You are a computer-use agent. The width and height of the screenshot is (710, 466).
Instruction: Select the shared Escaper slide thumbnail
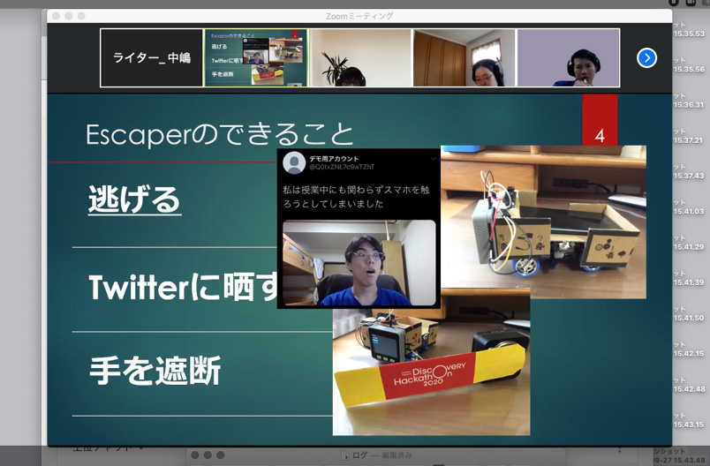[x=255, y=58]
